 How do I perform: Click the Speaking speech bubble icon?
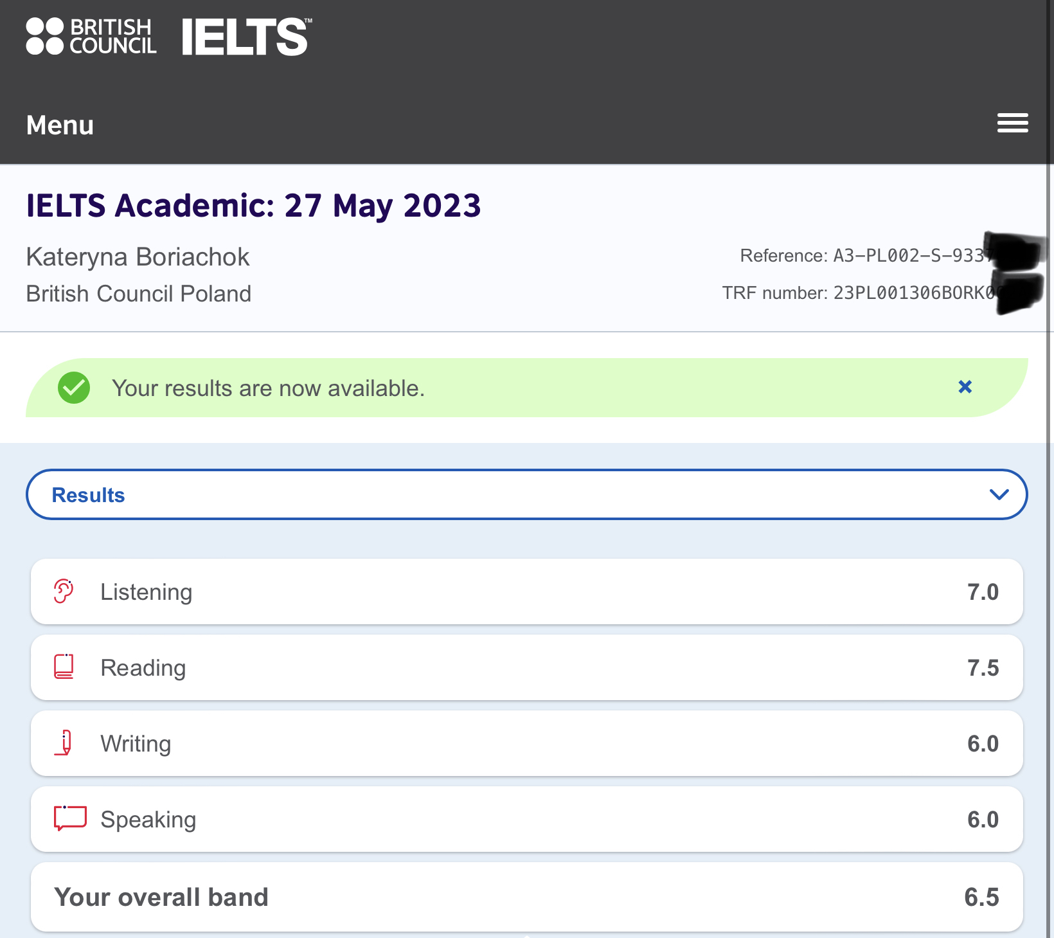coord(70,818)
